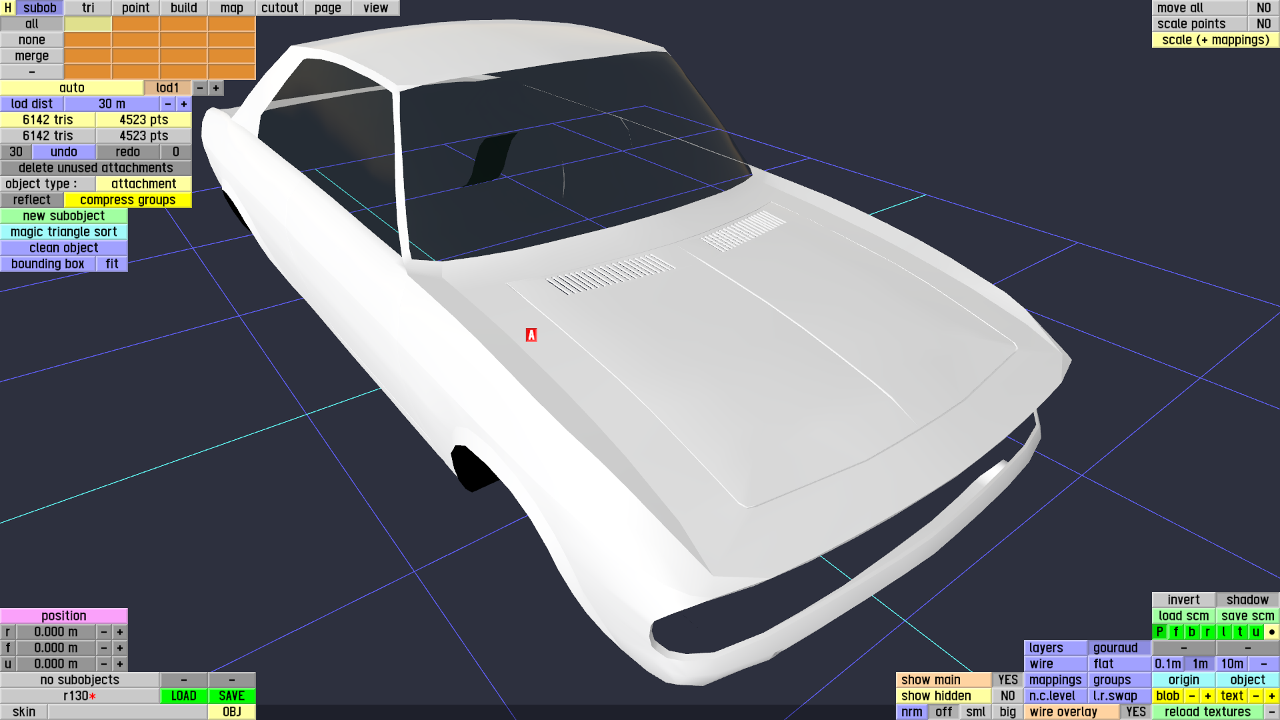The image size is (1280, 720).
Task: Toggle 'wire overlay' YES value
Action: [1135, 712]
